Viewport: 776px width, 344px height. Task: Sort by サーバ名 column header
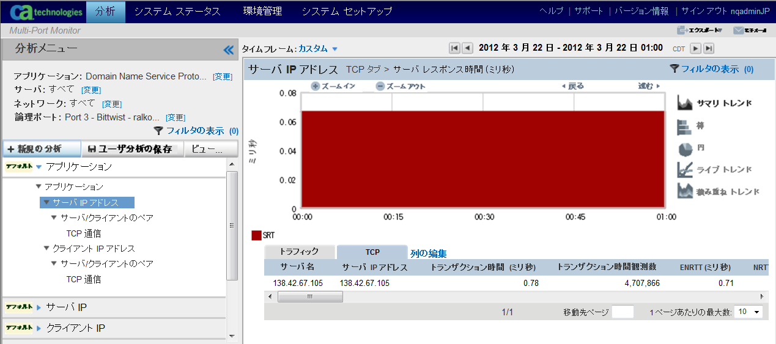297,267
